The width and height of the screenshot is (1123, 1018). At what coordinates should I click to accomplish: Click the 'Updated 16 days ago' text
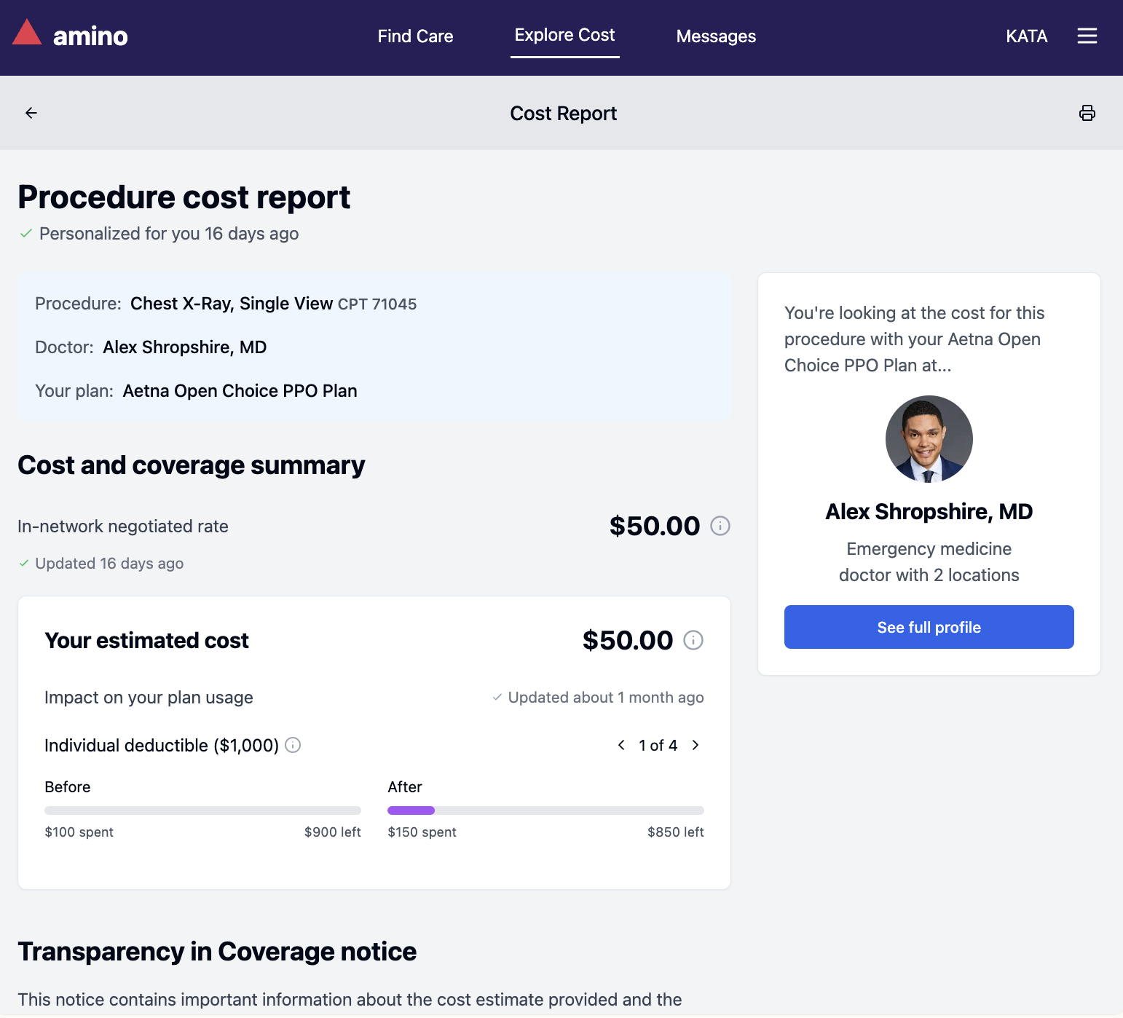point(109,564)
